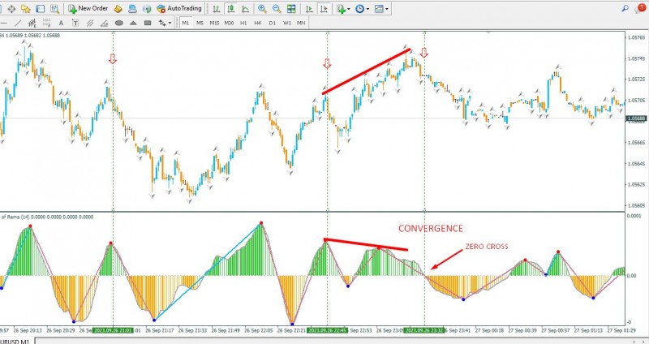Viewport: 649px width, 344px height.
Task: Select the 2023.09.26 22:45 date marker
Action: point(328,330)
